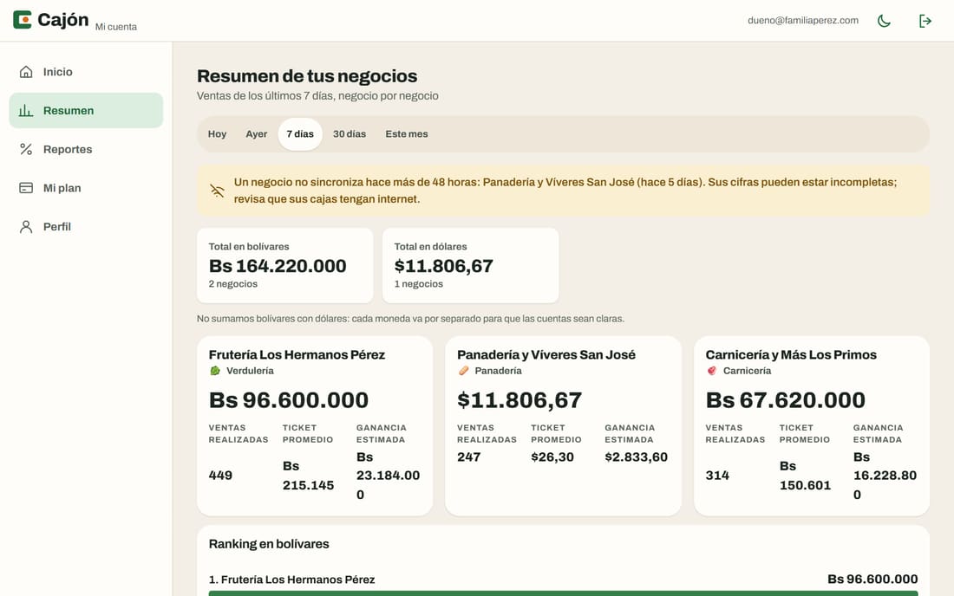This screenshot has width=954, height=596.
Task: Toggle dark mode with the moon icon
Action: tap(884, 21)
